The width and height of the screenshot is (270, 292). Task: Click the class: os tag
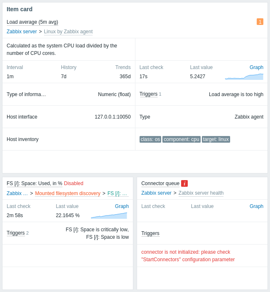[x=150, y=139]
